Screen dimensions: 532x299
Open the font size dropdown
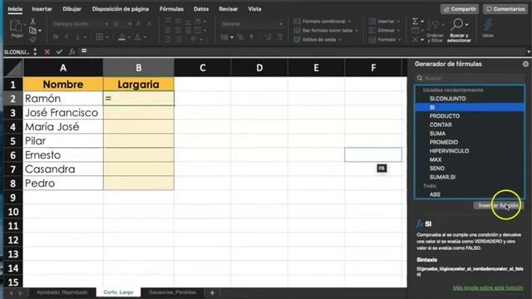point(130,24)
